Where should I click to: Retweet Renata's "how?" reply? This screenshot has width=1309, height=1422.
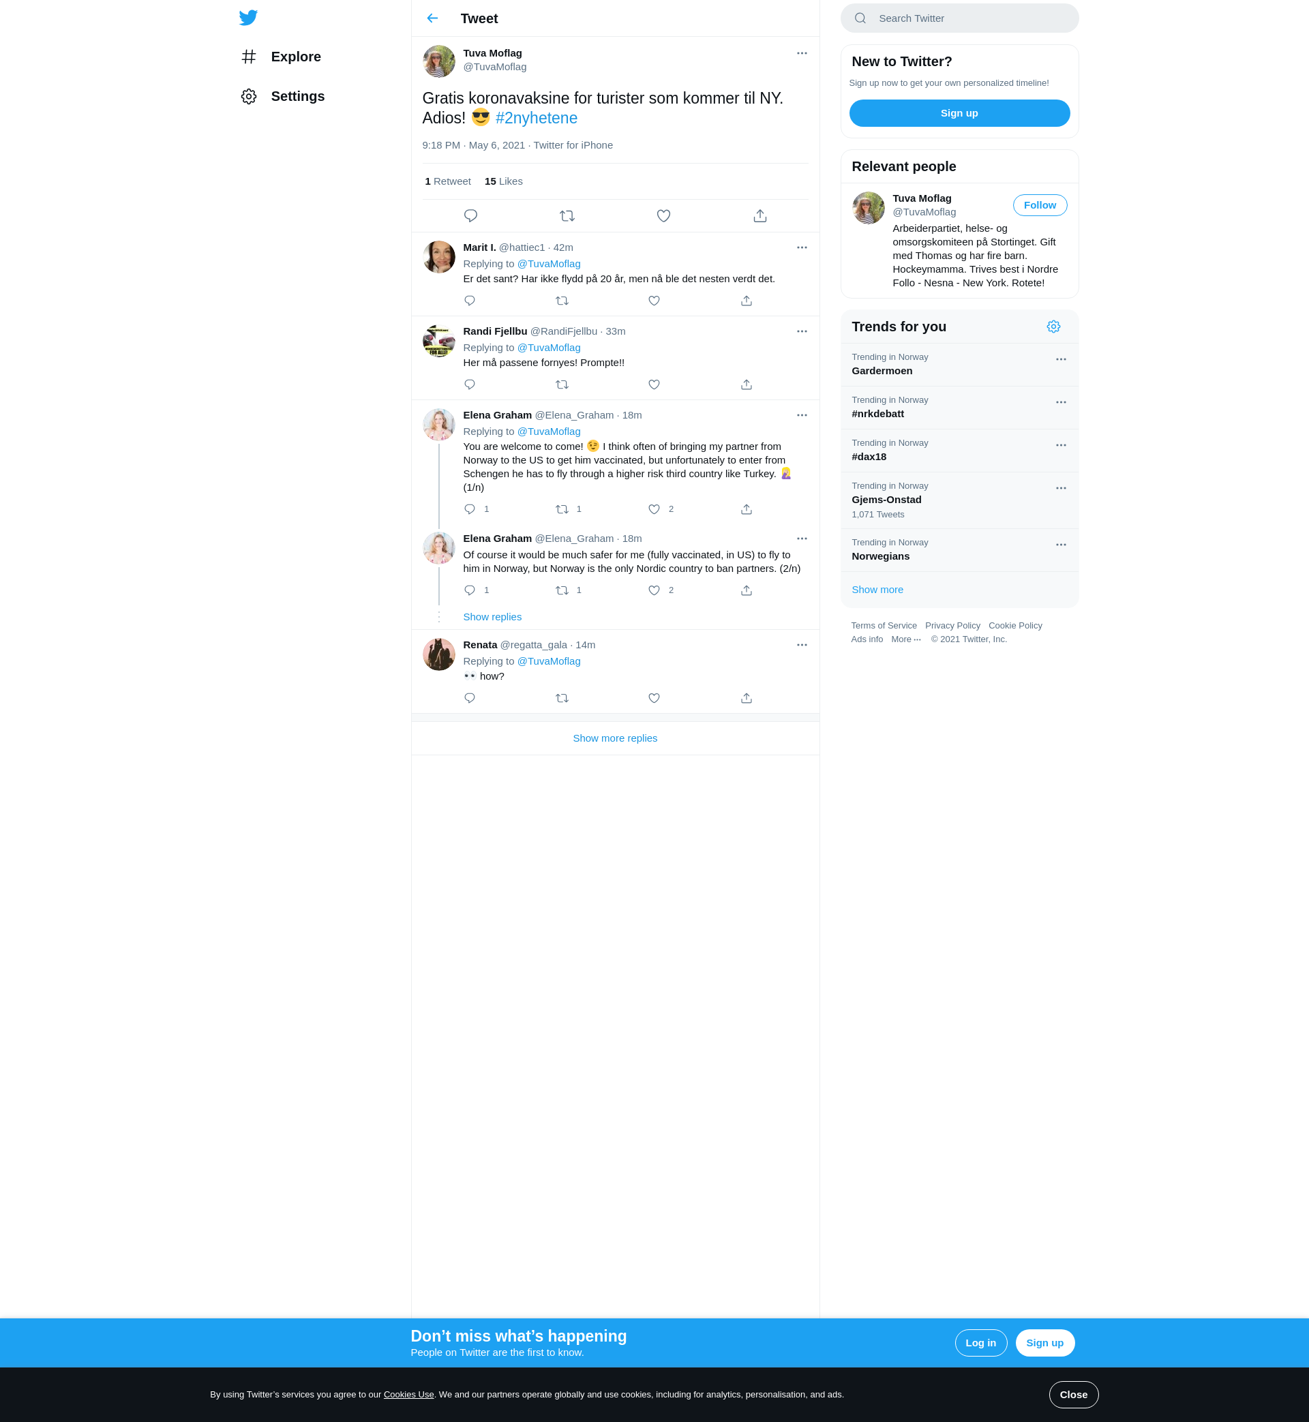click(562, 698)
